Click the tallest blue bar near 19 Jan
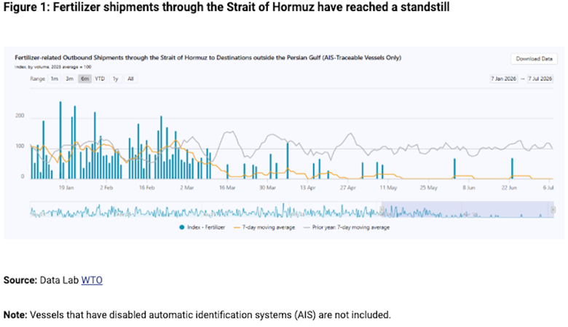This screenshot has height=327, width=568. tap(60, 140)
